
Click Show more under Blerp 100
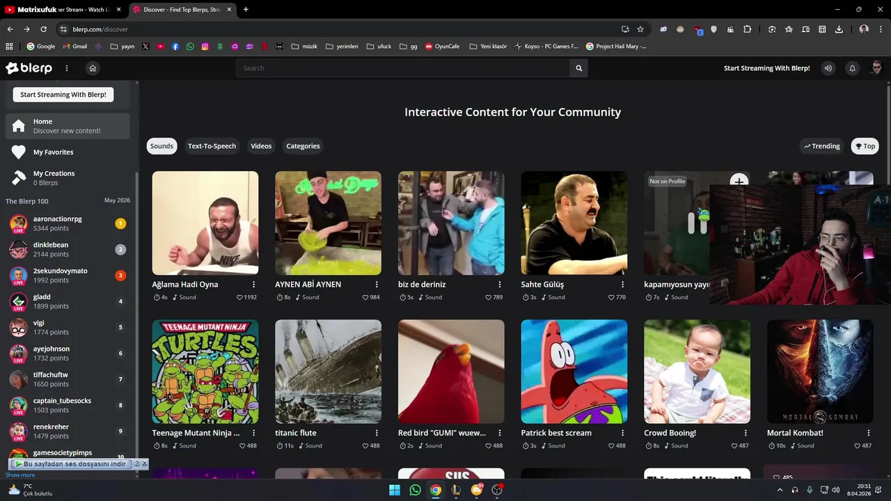(20, 475)
